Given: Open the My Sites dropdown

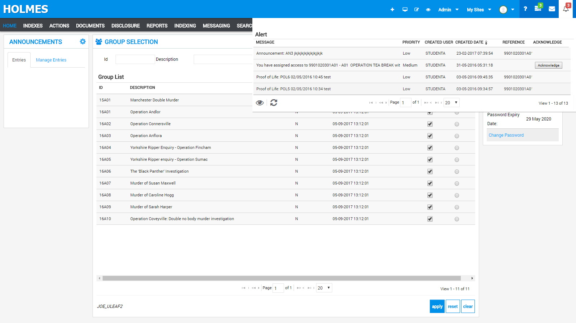Looking at the screenshot, I should [x=479, y=10].
